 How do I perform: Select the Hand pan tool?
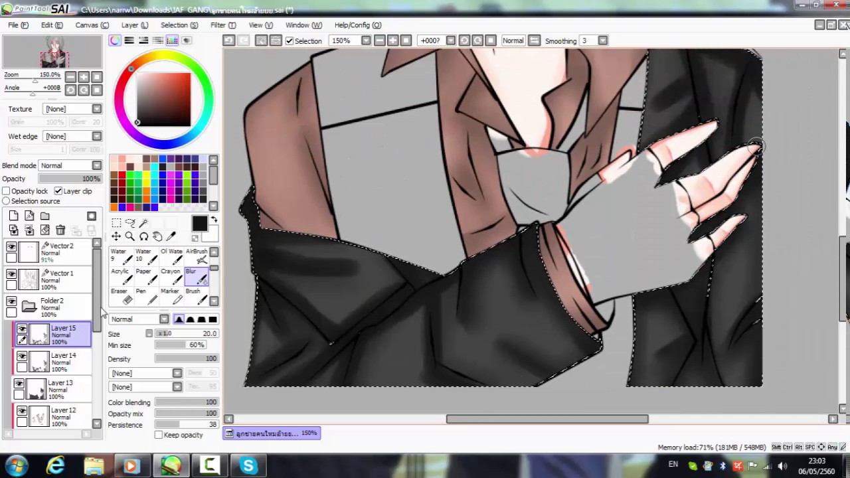157,236
